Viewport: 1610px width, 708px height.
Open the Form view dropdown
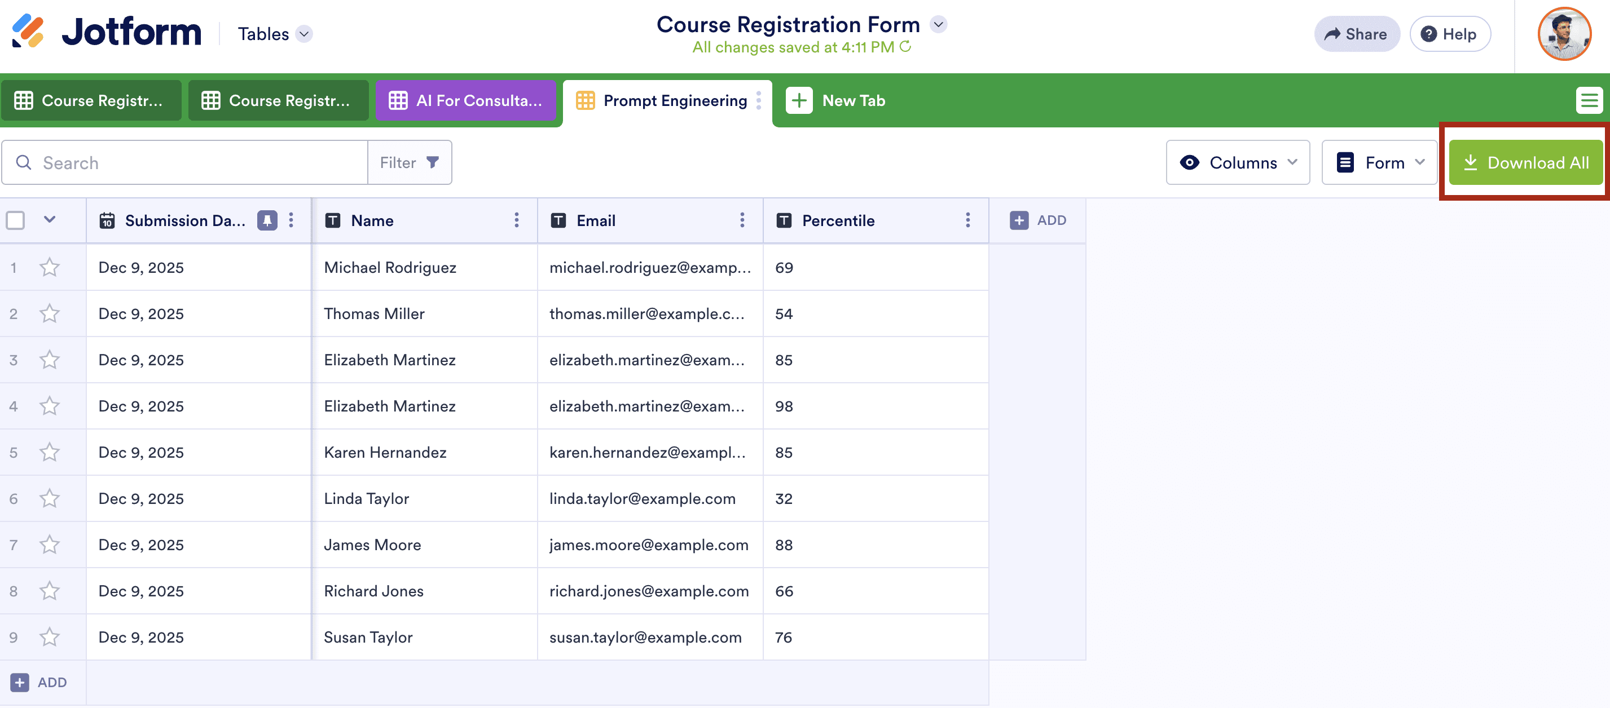1379,162
